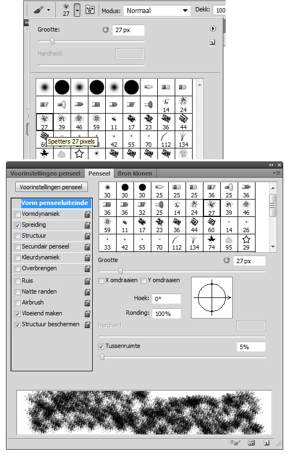Image resolution: width=287 pixels, height=454 pixels.
Task: Select the star brush 29 thumbnail
Action: click(246, 242)
